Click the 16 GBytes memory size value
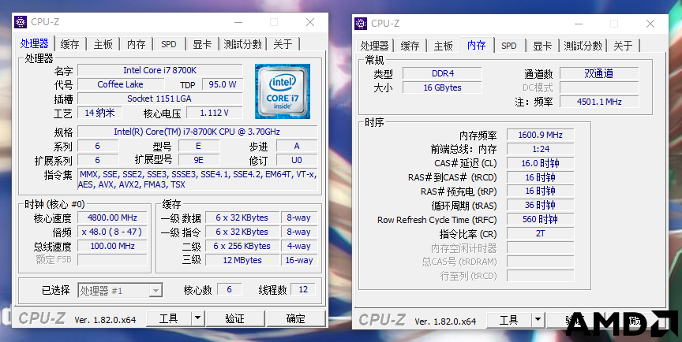The width and height of the screenshot is (682, 342). pos(442,87)
